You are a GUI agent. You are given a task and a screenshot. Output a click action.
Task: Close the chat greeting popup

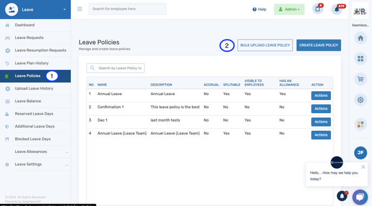coord(363,167)
